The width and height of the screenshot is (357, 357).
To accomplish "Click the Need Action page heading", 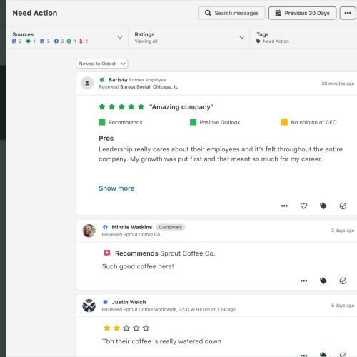I will pyautogui.click(x=35, y=13).
